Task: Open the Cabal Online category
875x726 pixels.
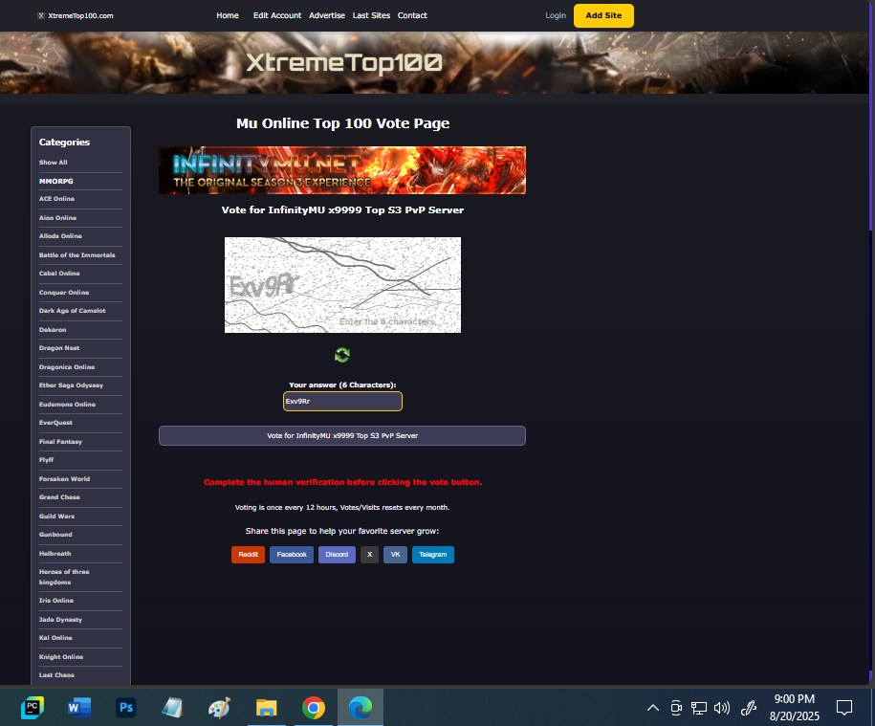Action: click(x=59, y=274)
